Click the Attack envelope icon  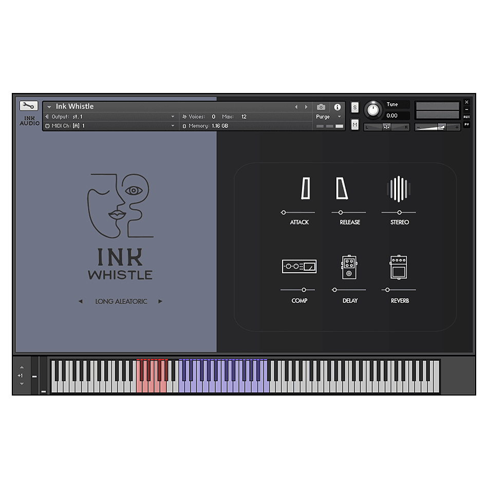click(x=306, y=189)
